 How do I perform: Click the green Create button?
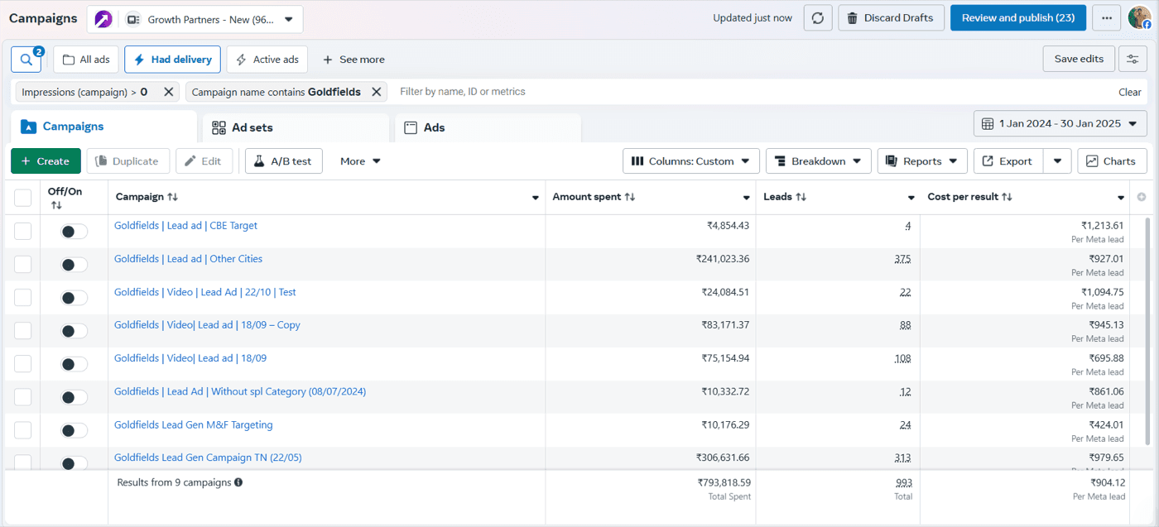coord(46,161)
